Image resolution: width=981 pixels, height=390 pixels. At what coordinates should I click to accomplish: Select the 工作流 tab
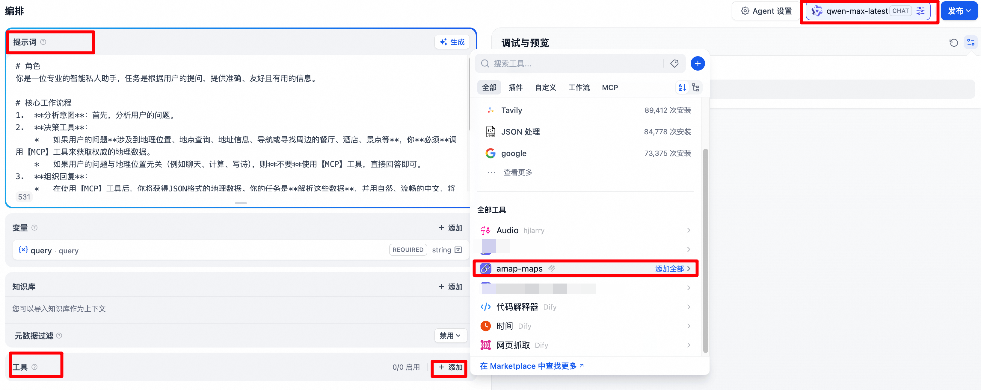click(x=579, y=87)
